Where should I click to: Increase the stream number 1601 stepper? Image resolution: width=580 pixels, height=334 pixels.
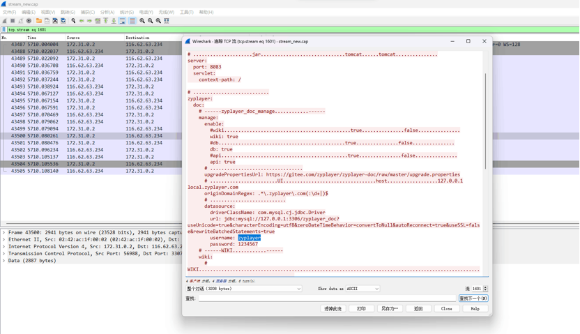[x=485, y=287]
